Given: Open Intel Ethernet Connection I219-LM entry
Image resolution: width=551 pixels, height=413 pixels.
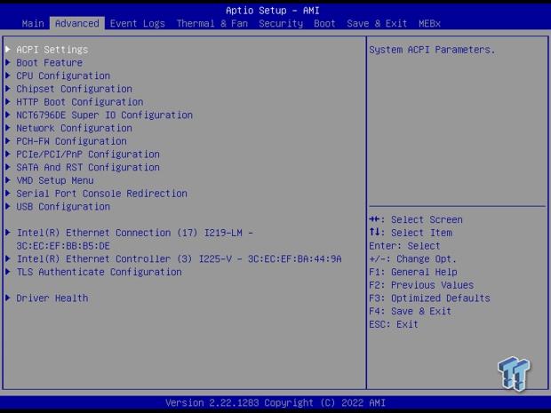Looking at the screenshot, I should pyautogui.click(x=135, y=239).
